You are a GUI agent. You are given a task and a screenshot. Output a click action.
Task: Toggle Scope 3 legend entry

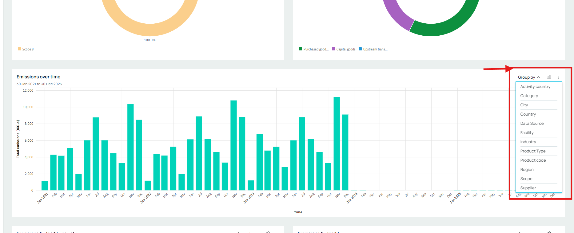pos(26,49)
